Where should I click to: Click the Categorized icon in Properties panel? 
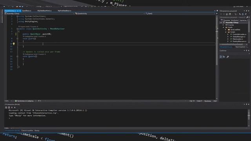221,57
